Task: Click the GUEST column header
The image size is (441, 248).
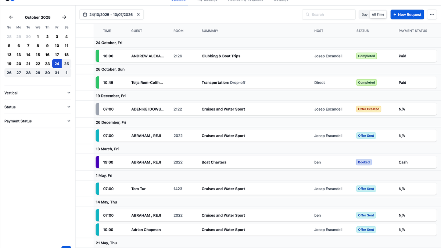Action: (x=136, y=31)
